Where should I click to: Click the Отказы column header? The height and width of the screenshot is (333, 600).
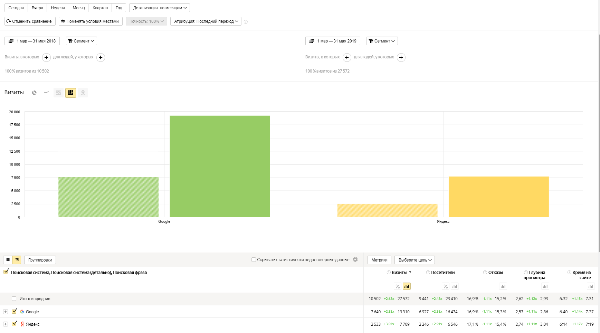[495, 273]
